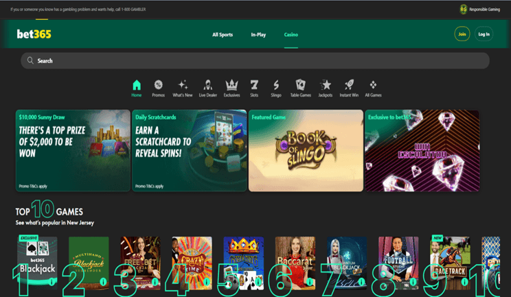Show info for Quantum Blackjack game
This screenshot has height=297, width=511.
coord(361,282)
